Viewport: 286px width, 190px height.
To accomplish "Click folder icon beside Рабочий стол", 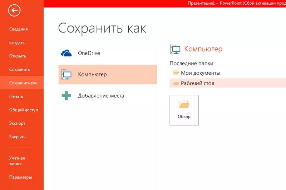I will click(176, 82).
